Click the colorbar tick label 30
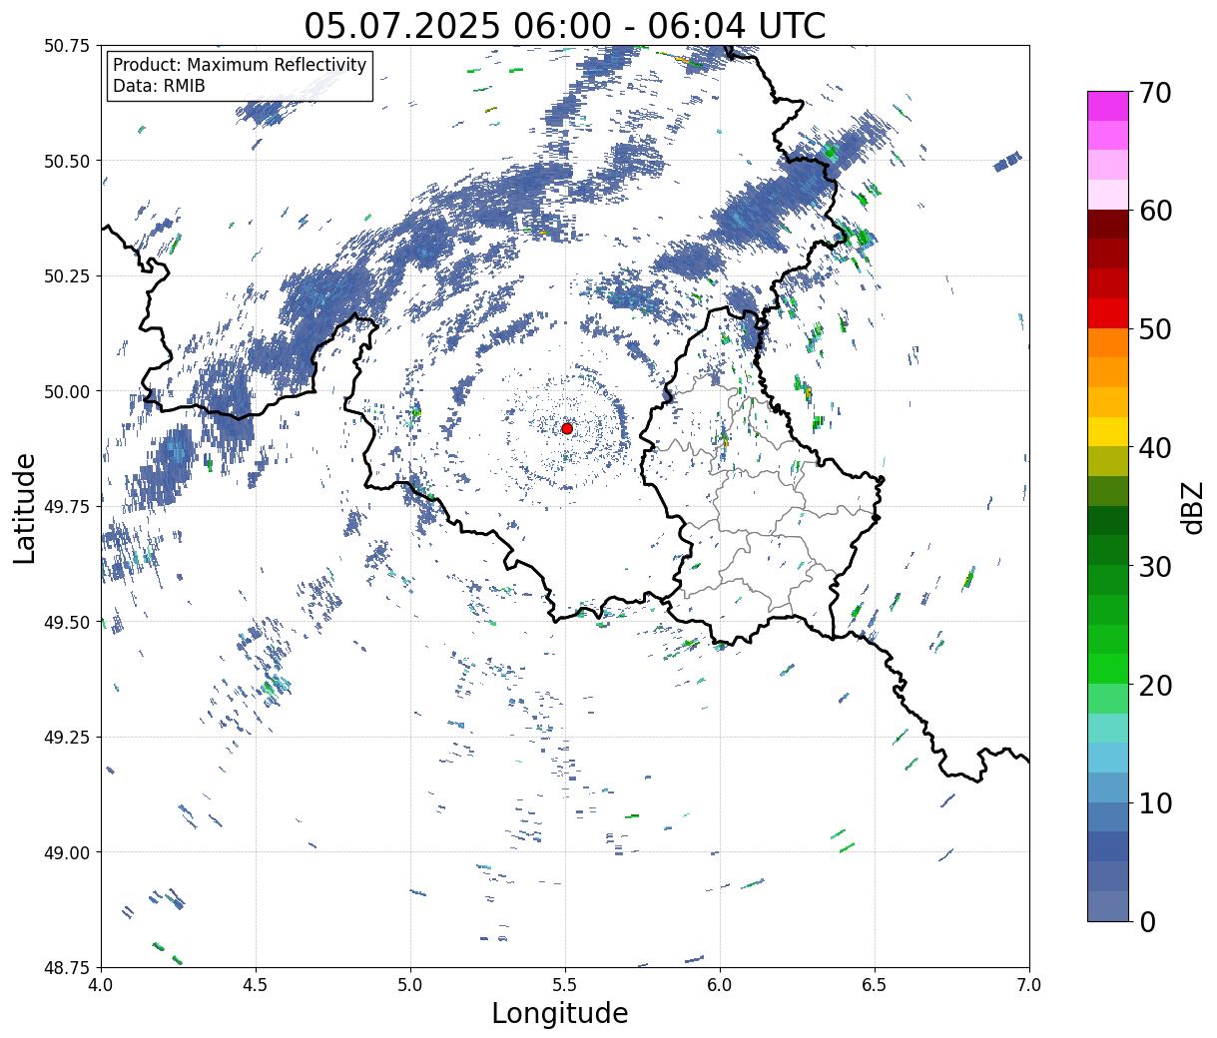Image resolution: width=1217 pixels, height=1038 pixels. [1155, 567]
